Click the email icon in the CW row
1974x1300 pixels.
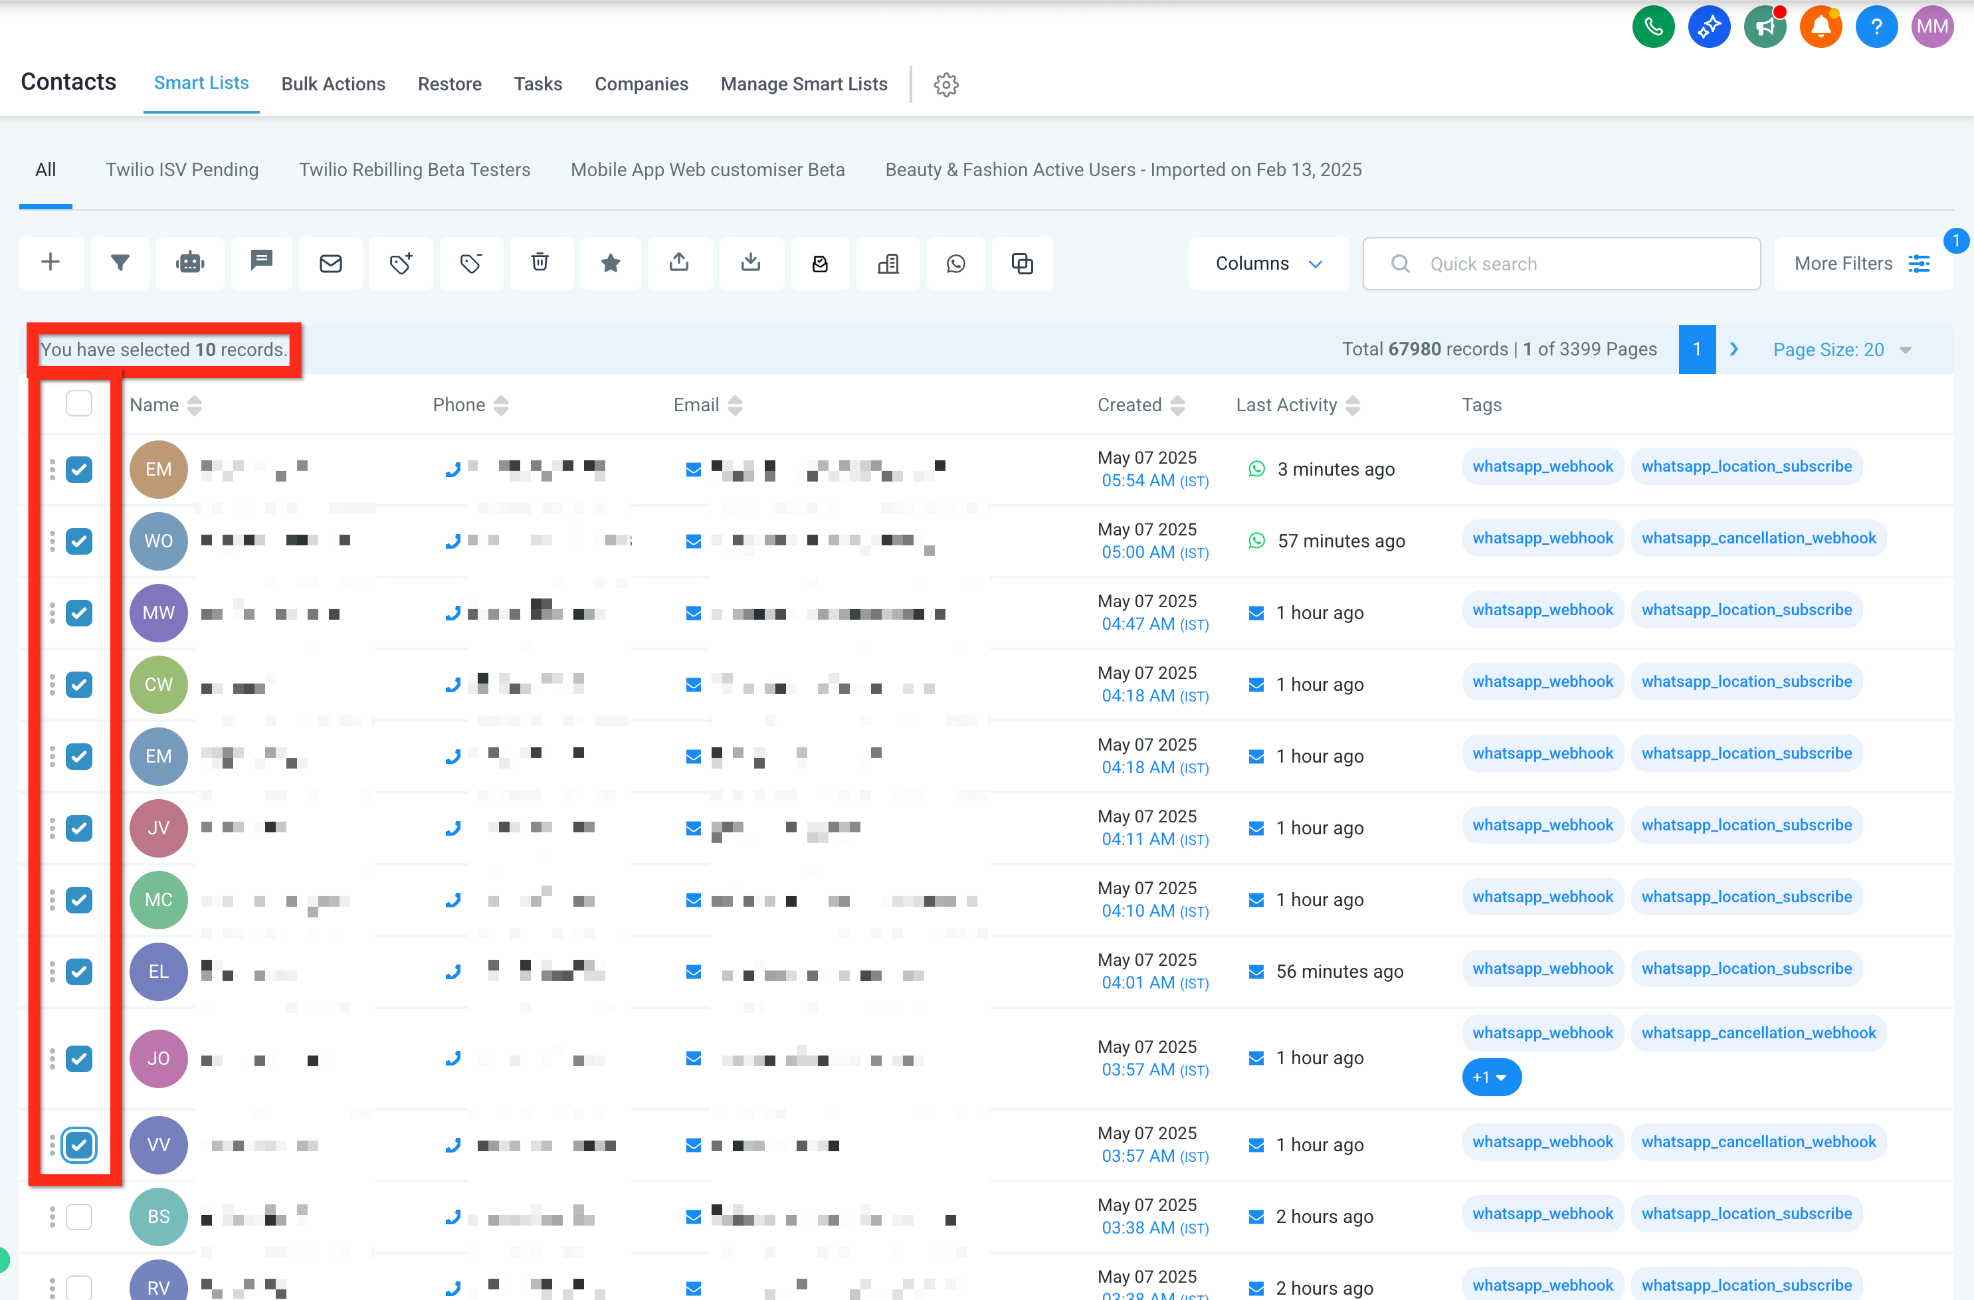pos(694,685)
